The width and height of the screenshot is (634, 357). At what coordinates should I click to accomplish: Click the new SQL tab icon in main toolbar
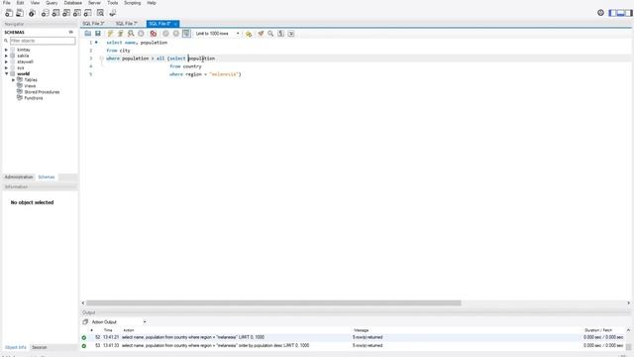9,13
